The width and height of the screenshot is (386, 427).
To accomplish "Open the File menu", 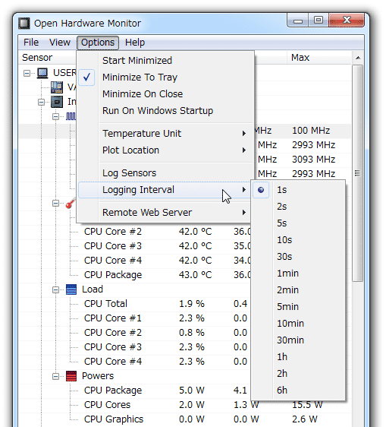I will 31,43.
